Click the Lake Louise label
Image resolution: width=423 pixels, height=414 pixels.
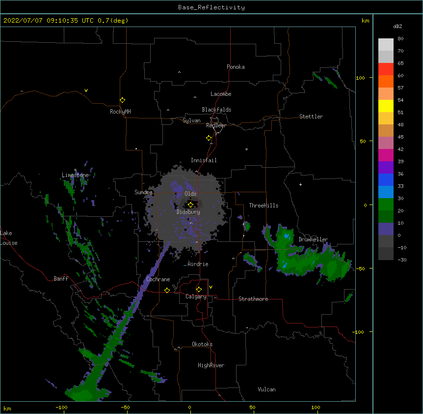(9, 238)
